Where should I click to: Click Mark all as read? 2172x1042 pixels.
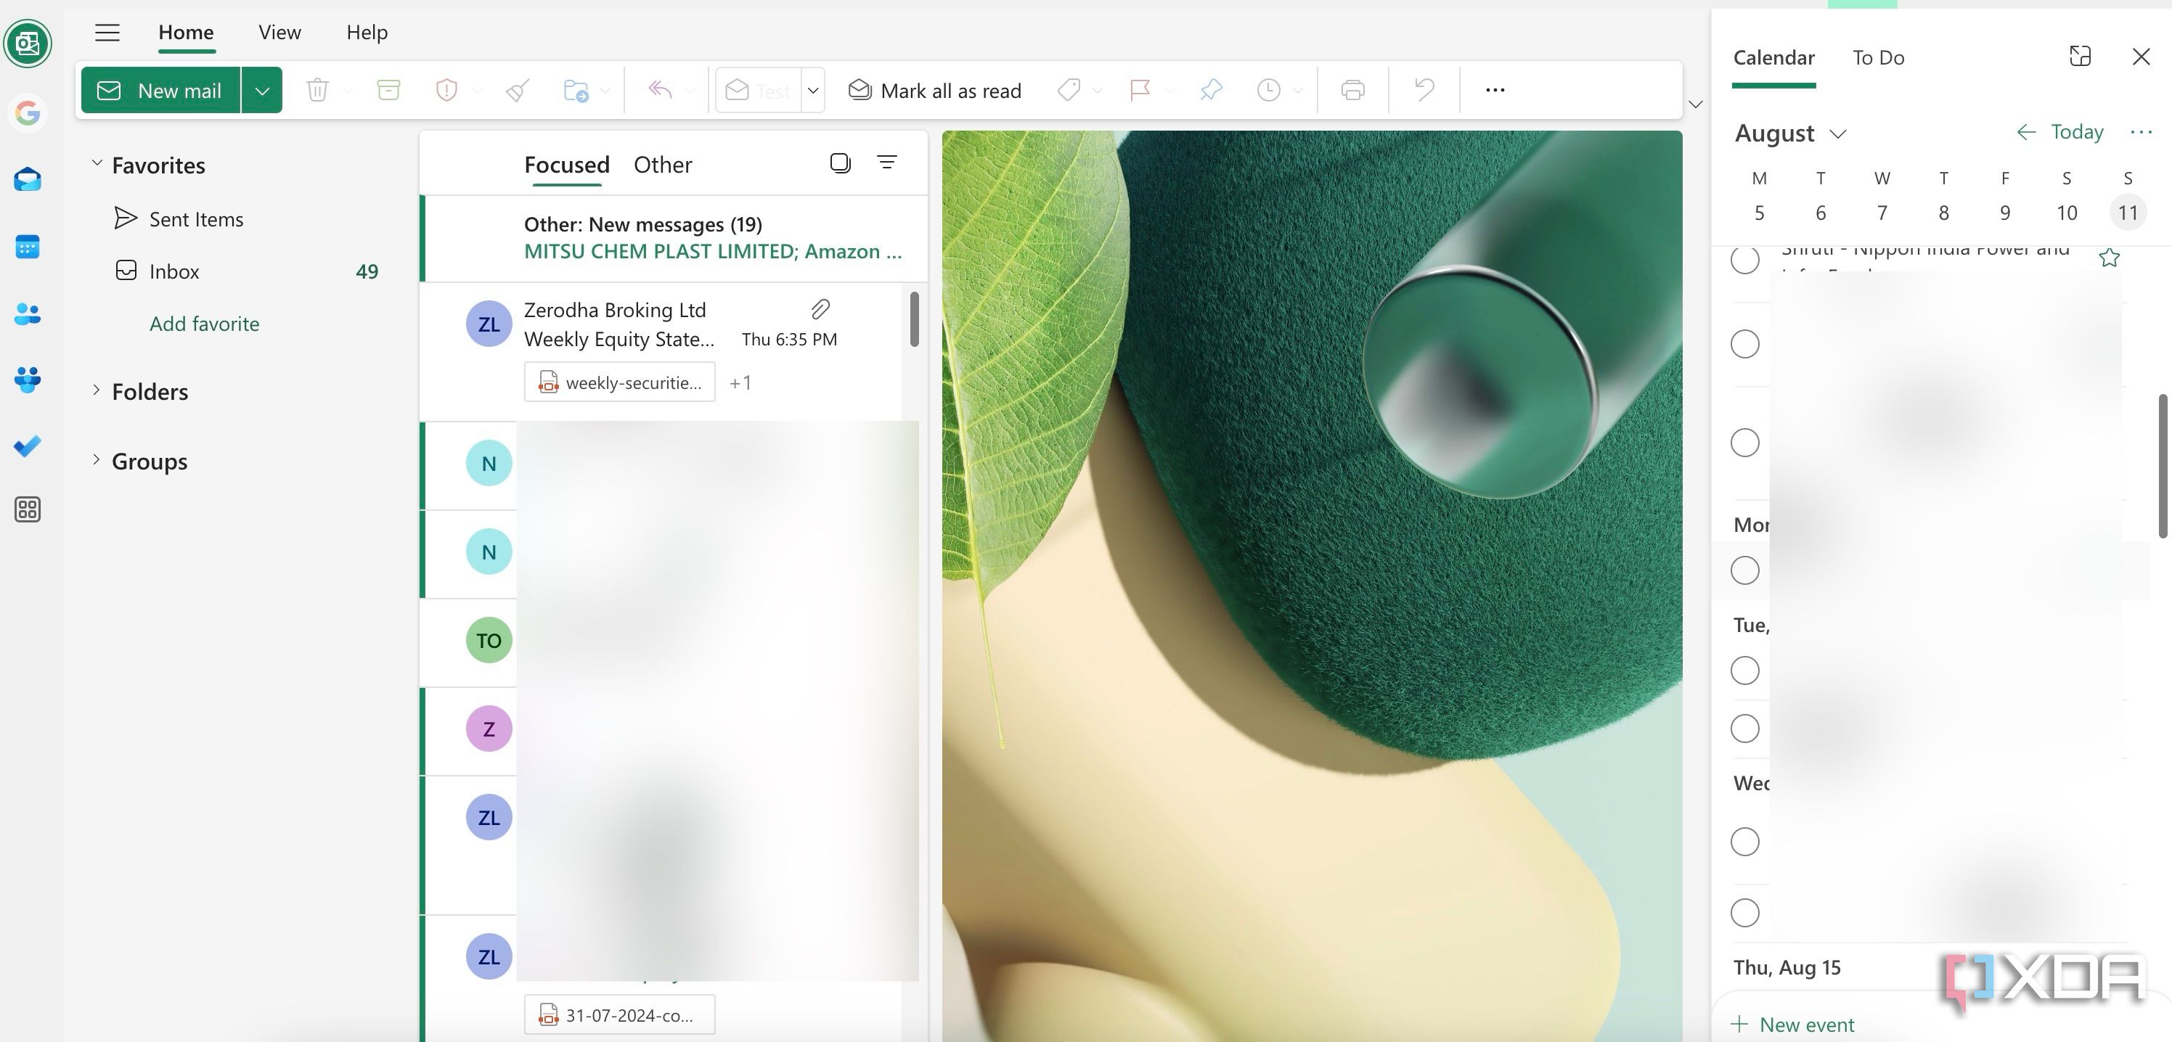tap(935, 90)
